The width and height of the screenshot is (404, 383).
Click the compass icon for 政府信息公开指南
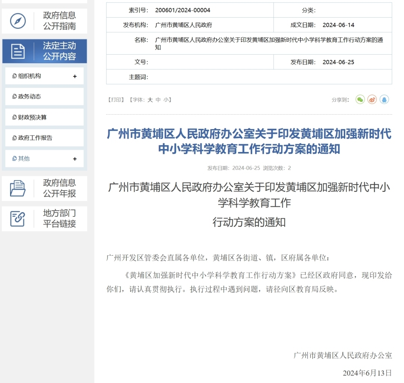click(18, 21)
